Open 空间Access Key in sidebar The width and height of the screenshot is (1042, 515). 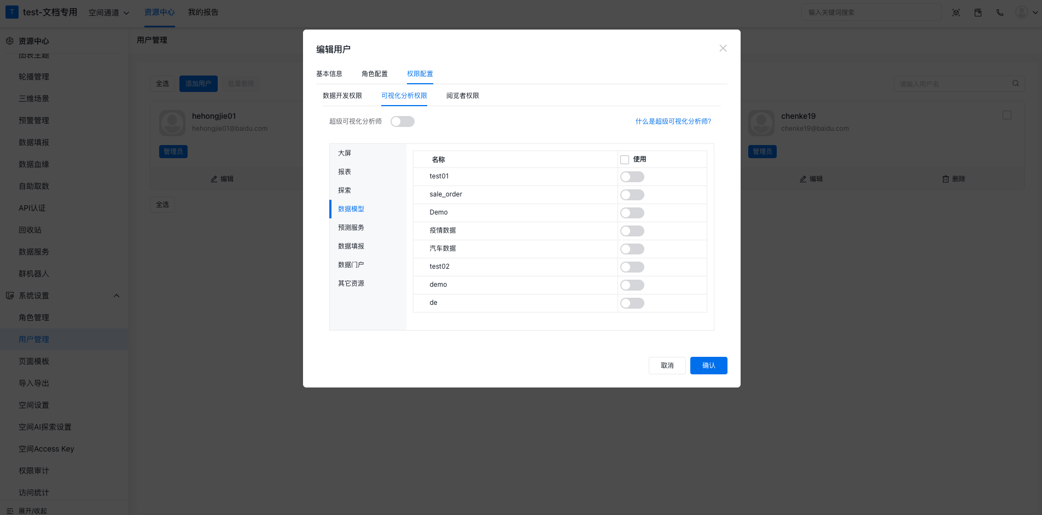point(64,449)
